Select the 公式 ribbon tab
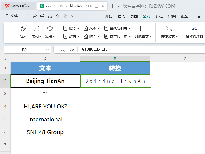The height and width of the screenshot is (154, 205). pos(147,16)
